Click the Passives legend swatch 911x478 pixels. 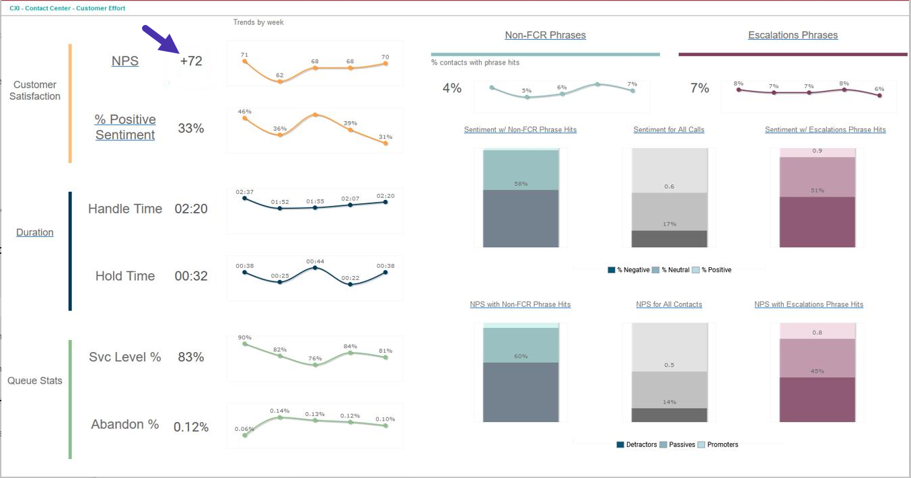pos(664,445)
